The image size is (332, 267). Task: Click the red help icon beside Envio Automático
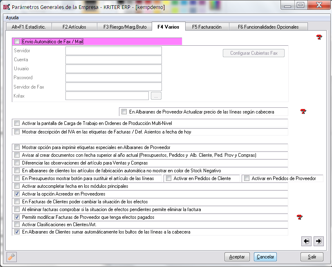point(319,38)
